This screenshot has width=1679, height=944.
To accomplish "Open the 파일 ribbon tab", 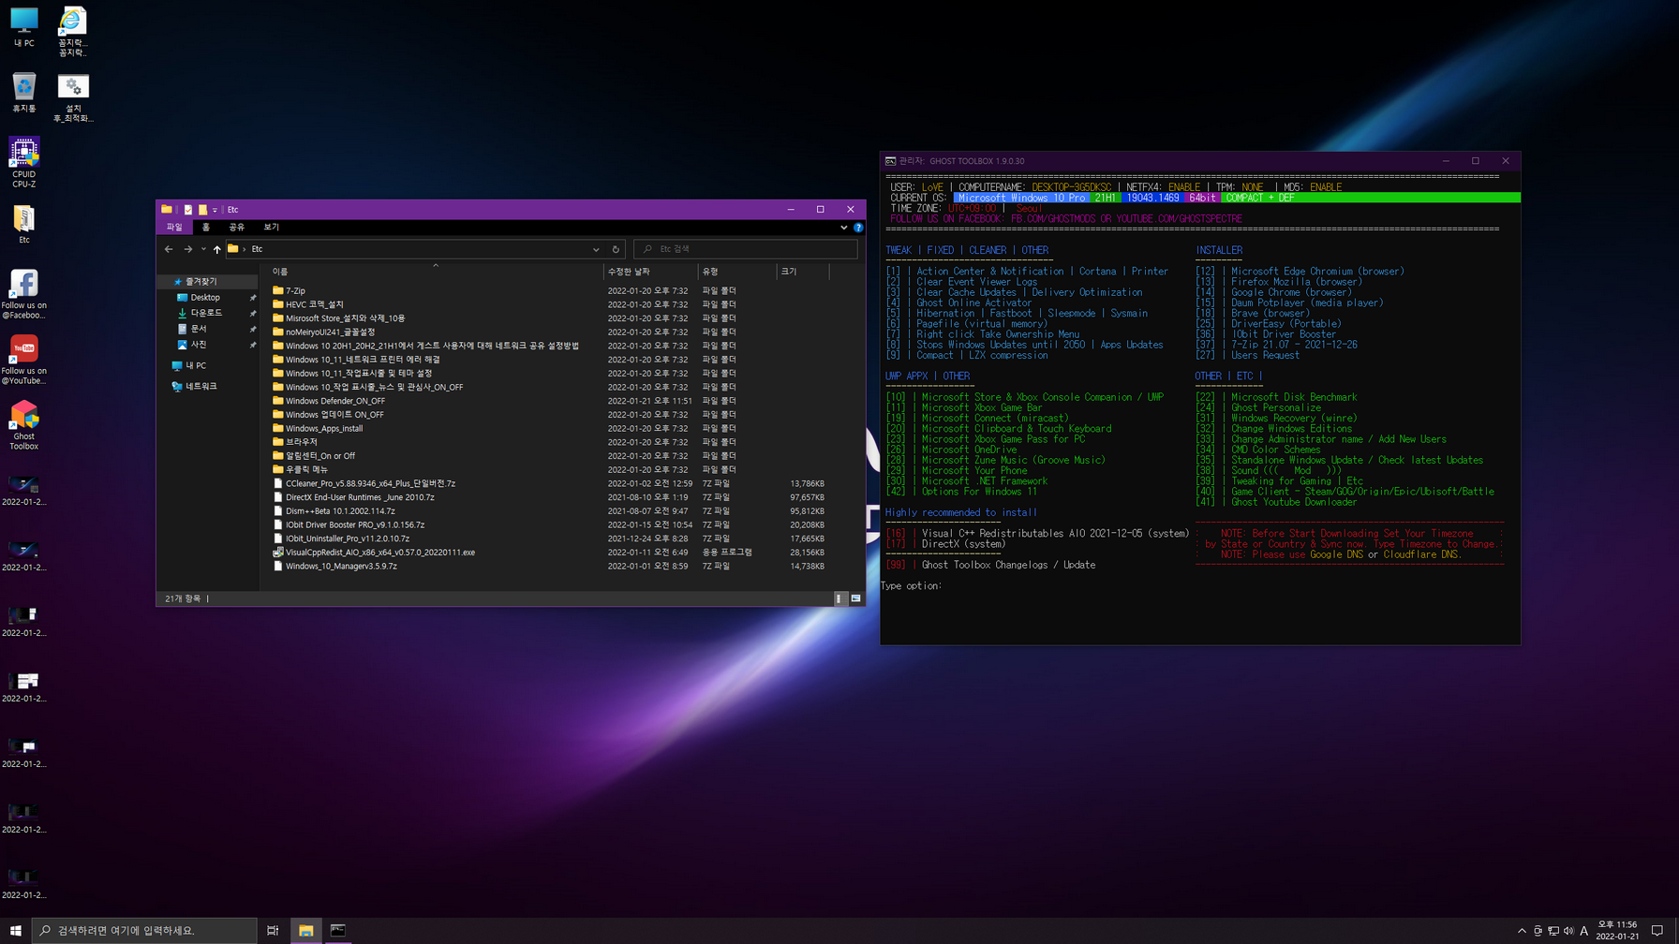I will pyautogui.click(x=174, y=228).
